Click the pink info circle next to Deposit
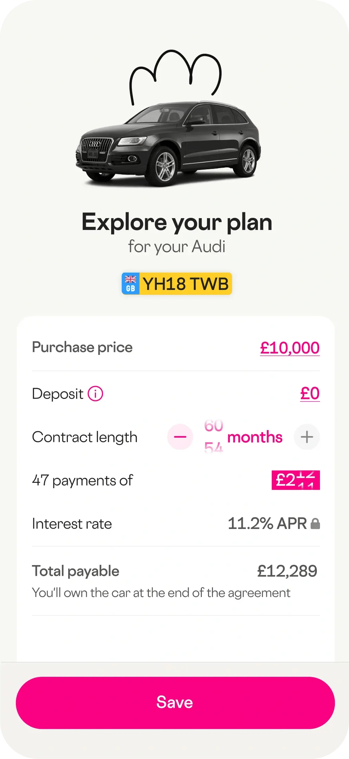This screenshot has width=349, height=759. point(95,394)
